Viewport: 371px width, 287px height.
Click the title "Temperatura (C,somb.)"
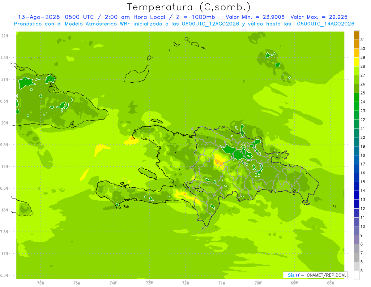click(189, 7)
